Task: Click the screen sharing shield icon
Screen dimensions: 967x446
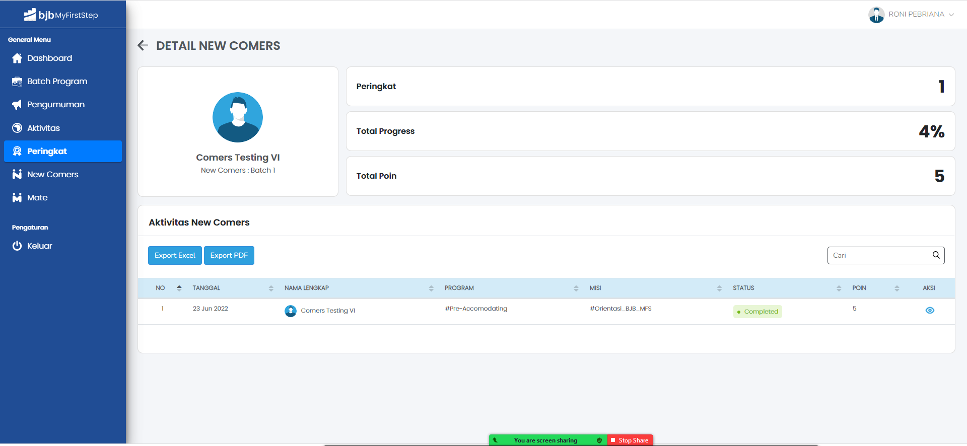Action: [x=599, y=440]
